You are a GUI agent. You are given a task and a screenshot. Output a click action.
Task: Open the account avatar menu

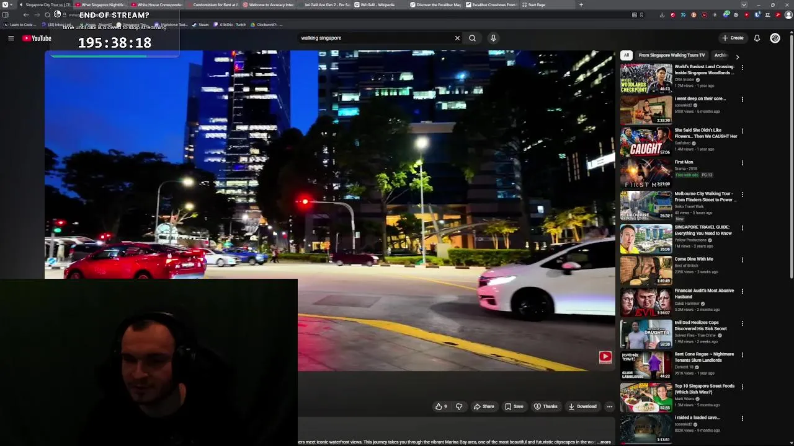click(x=775, y=38)
